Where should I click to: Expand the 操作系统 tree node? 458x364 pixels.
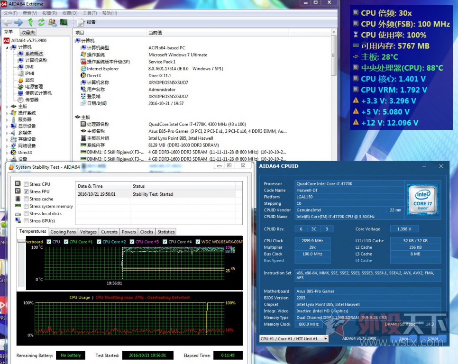(x=7, y=113)
